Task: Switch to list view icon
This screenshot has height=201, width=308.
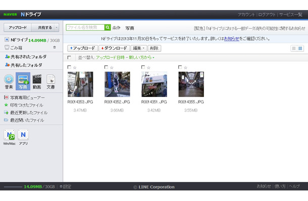Action: click(x=294, y=48)
